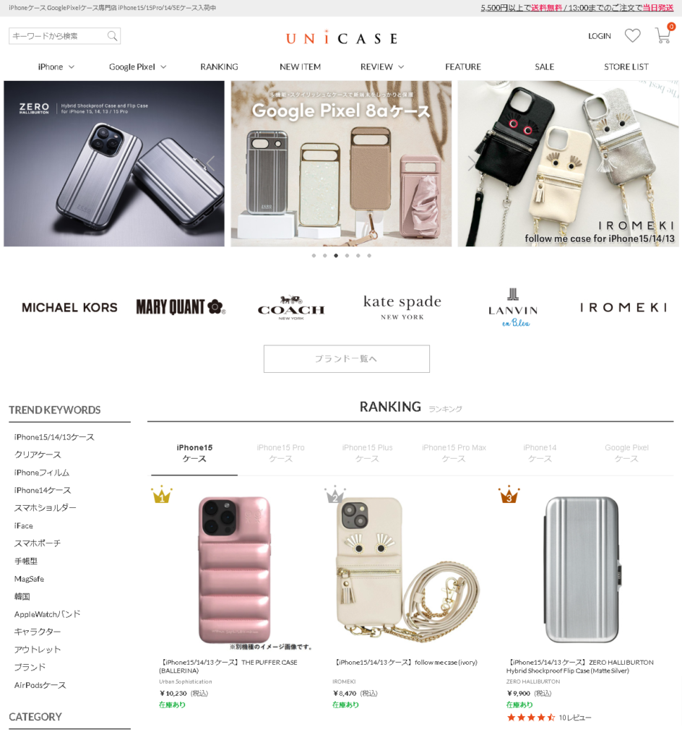Switch to Google Pixel ケース ranking tab
This screenshot has width=682, height=740.
point(626,453)
